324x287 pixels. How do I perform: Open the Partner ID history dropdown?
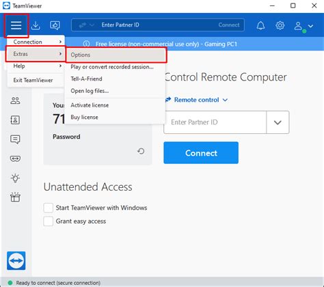click(278, 122)
